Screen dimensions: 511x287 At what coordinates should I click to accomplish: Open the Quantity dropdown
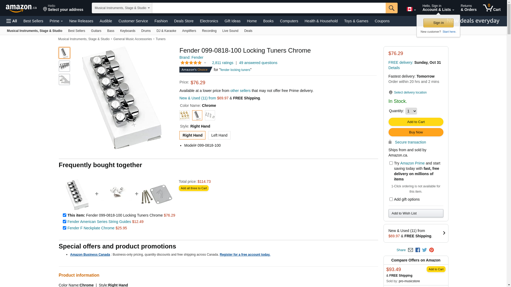[x=411, y=111]
